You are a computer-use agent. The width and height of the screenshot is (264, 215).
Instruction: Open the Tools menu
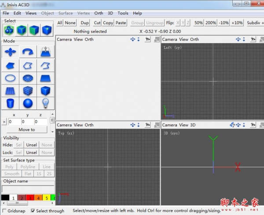click(123, 13)
